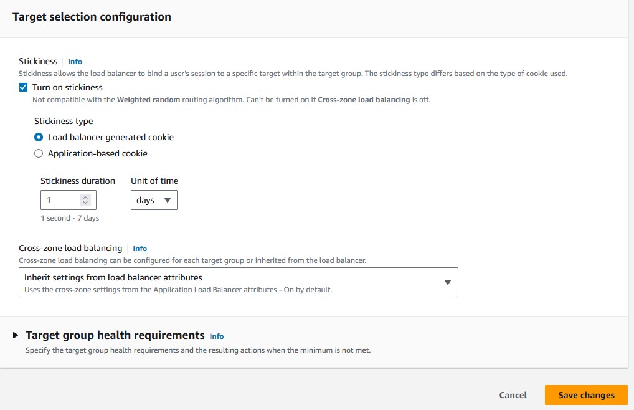
Task: Click the 'Specify the target group health requirements' description
Action: point(198,350)
